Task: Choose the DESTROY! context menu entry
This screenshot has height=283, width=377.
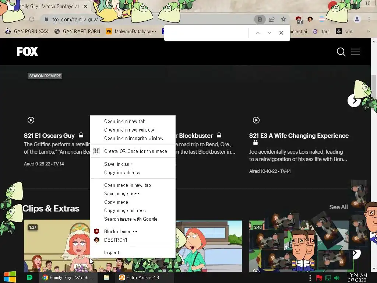Action: tap(133, 240)
